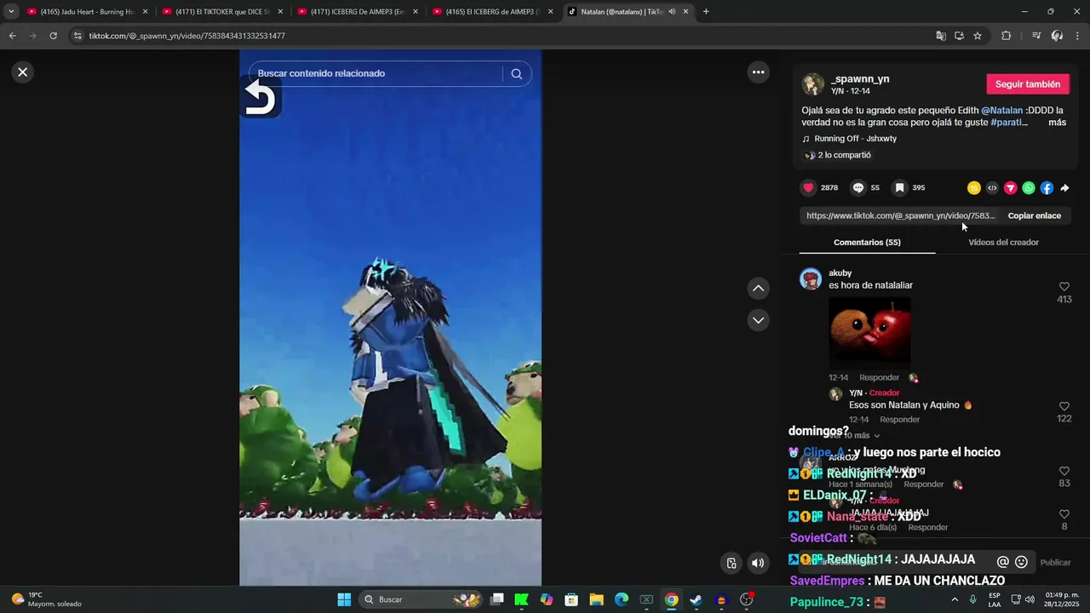
Task: Toggle video mute with speaker icon
Action: click(757, 563)
